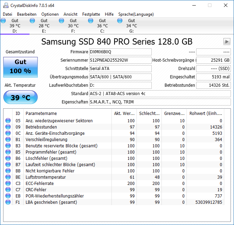Close the CrystalDiskInfo window
234x225 pixels.
click(226, 5)
